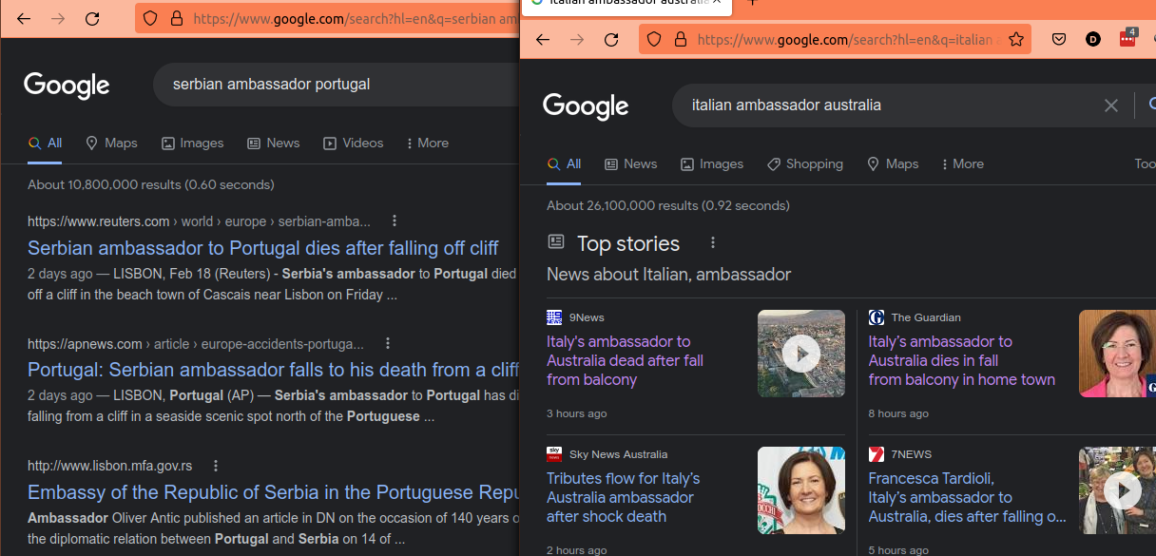Clear the italian ambassador australia search box
The height and width of the screenshot is (556, 1156).
[1110, 105]
